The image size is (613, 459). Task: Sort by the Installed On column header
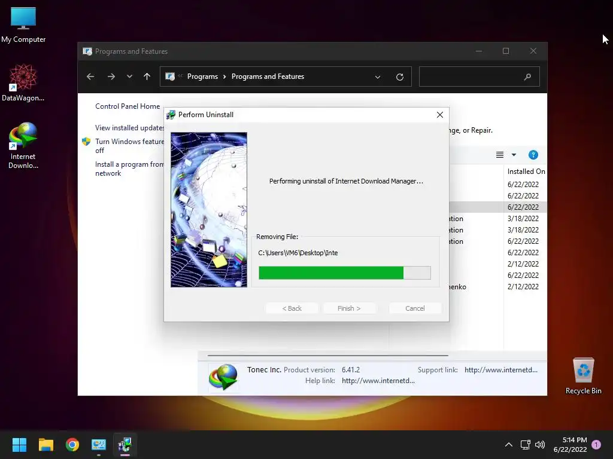[526, 172]
